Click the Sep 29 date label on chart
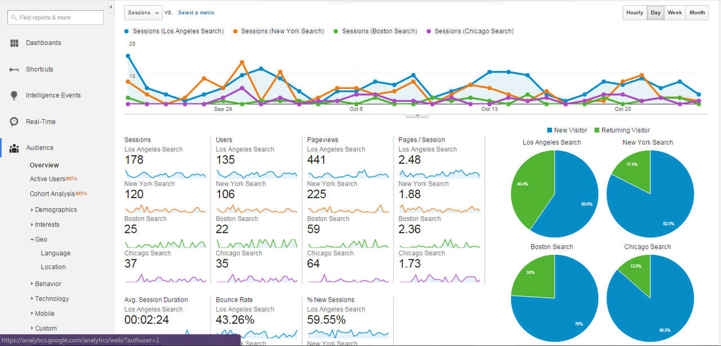The width and height of the screenshot is (721, 346). point(223,109)
